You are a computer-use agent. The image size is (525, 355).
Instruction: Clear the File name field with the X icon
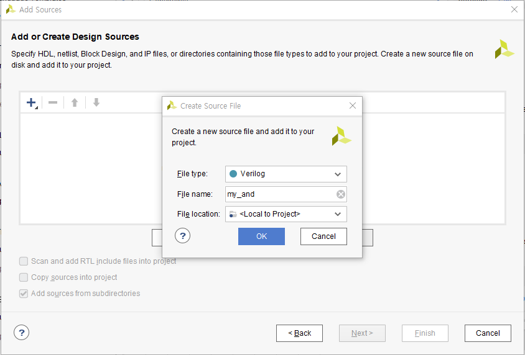340,194
